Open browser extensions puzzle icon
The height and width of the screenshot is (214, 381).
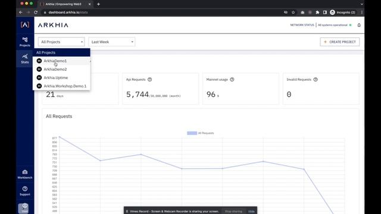(317, 12)
